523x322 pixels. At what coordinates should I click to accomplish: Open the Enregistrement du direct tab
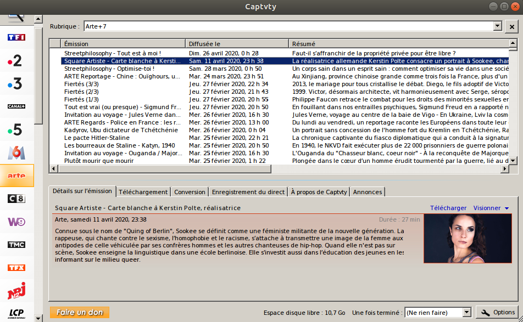coord(248,192)
